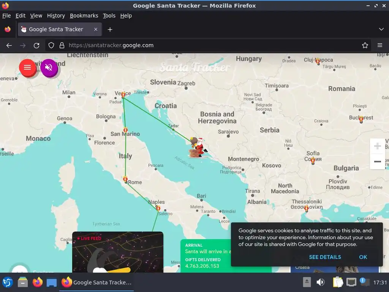Click the network monitor tray icon
This screenshot has width=389, height=292.
(x=351, y=282)
